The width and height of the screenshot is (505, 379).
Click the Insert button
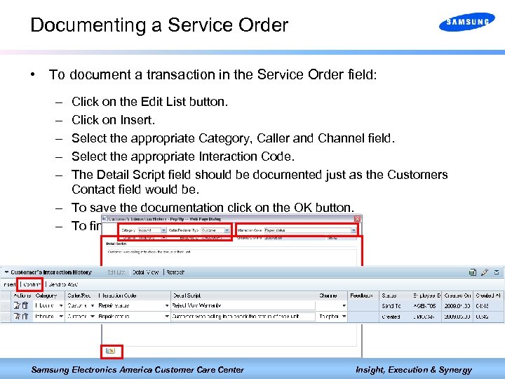point(9,284)
